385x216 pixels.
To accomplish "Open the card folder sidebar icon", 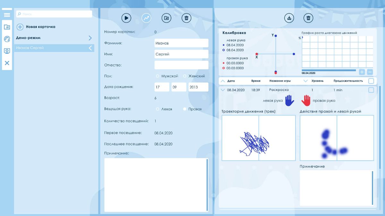I will click(x=7, y=27).
